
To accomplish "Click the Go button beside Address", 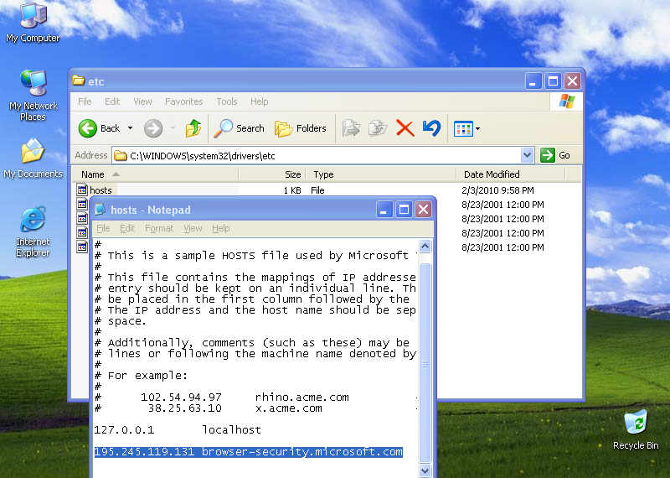I will [x=555, y=155].
